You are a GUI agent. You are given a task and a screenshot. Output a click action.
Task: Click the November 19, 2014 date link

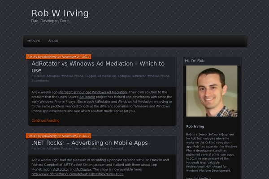click(76, 136)
